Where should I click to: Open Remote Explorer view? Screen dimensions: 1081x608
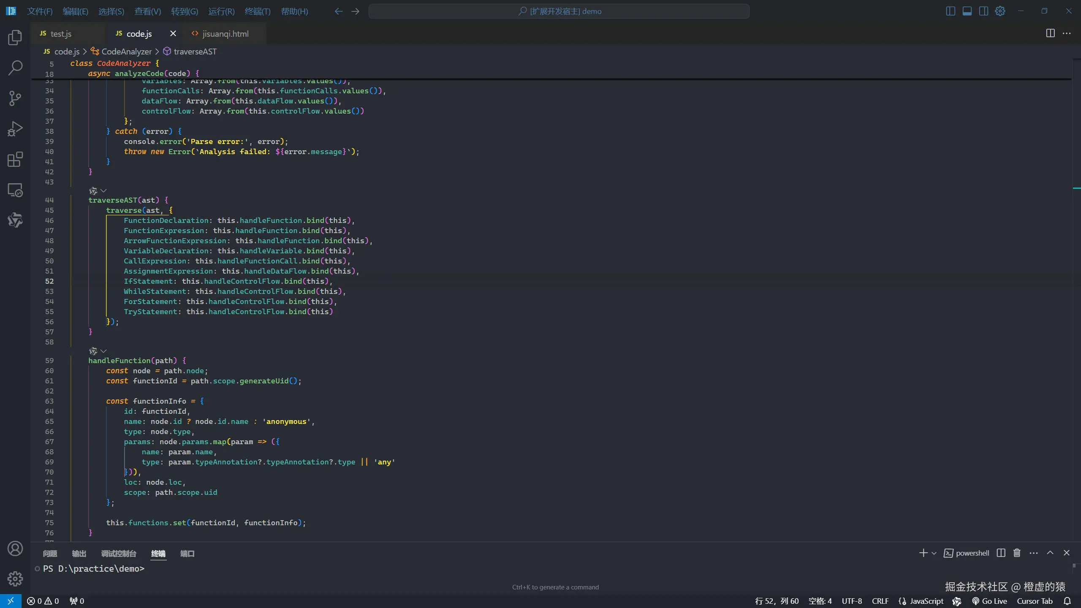click(15, 190)
